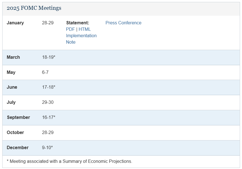Click the September month label
This screenshot has height=169, width=242.
point(18,117)
